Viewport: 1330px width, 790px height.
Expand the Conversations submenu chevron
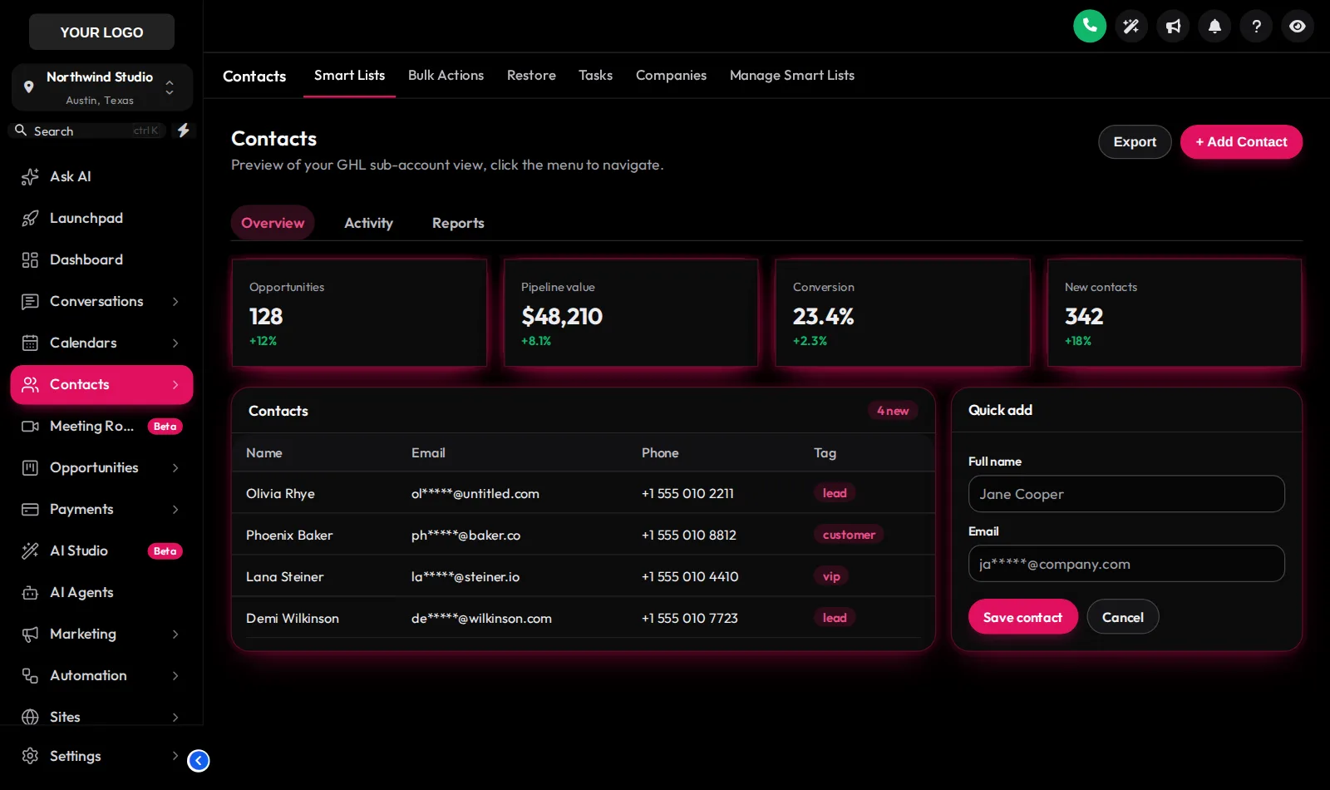tap(175, 301)
